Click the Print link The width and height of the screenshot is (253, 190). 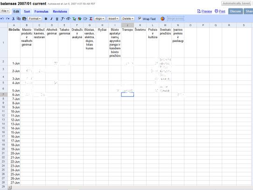coord(220,11)
